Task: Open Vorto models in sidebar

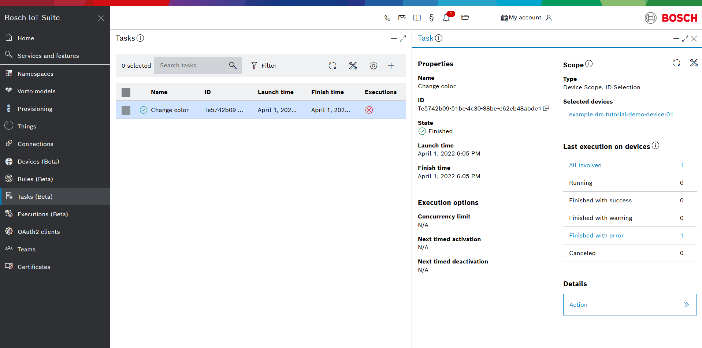Action: click(55, 91)
